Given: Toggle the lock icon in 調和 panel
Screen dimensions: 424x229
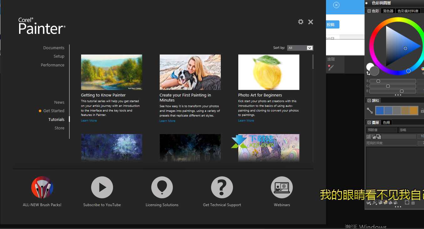Looking at the screenshot, I should coord(422,111).
